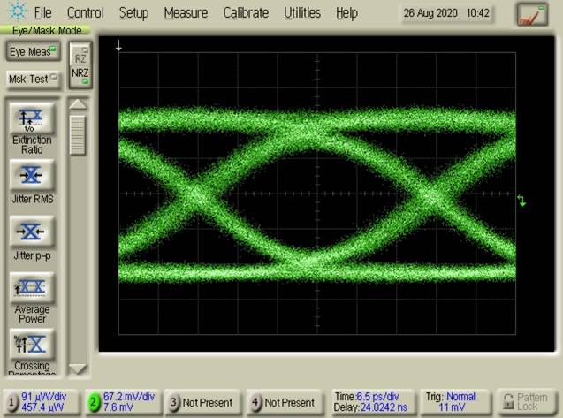Click the clear display icon at top right
Image resolution: width=563 pixels, height=418 pixels.
click(x=532, y=14)
